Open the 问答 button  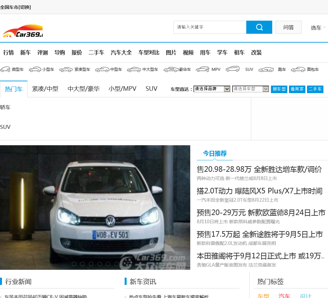coord(288,27)
